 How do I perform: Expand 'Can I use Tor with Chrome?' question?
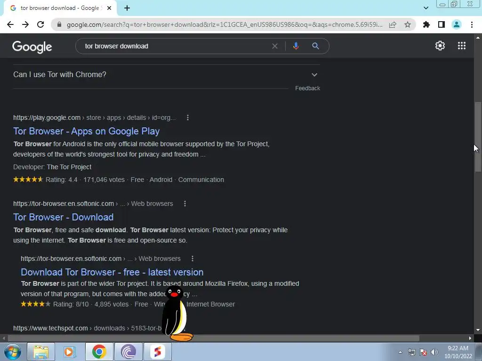167,75
